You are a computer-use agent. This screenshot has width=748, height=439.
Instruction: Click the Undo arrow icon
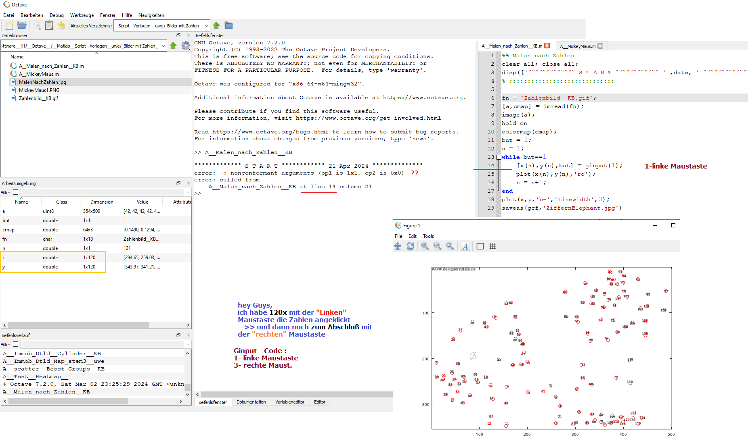(x=61, y=25)
